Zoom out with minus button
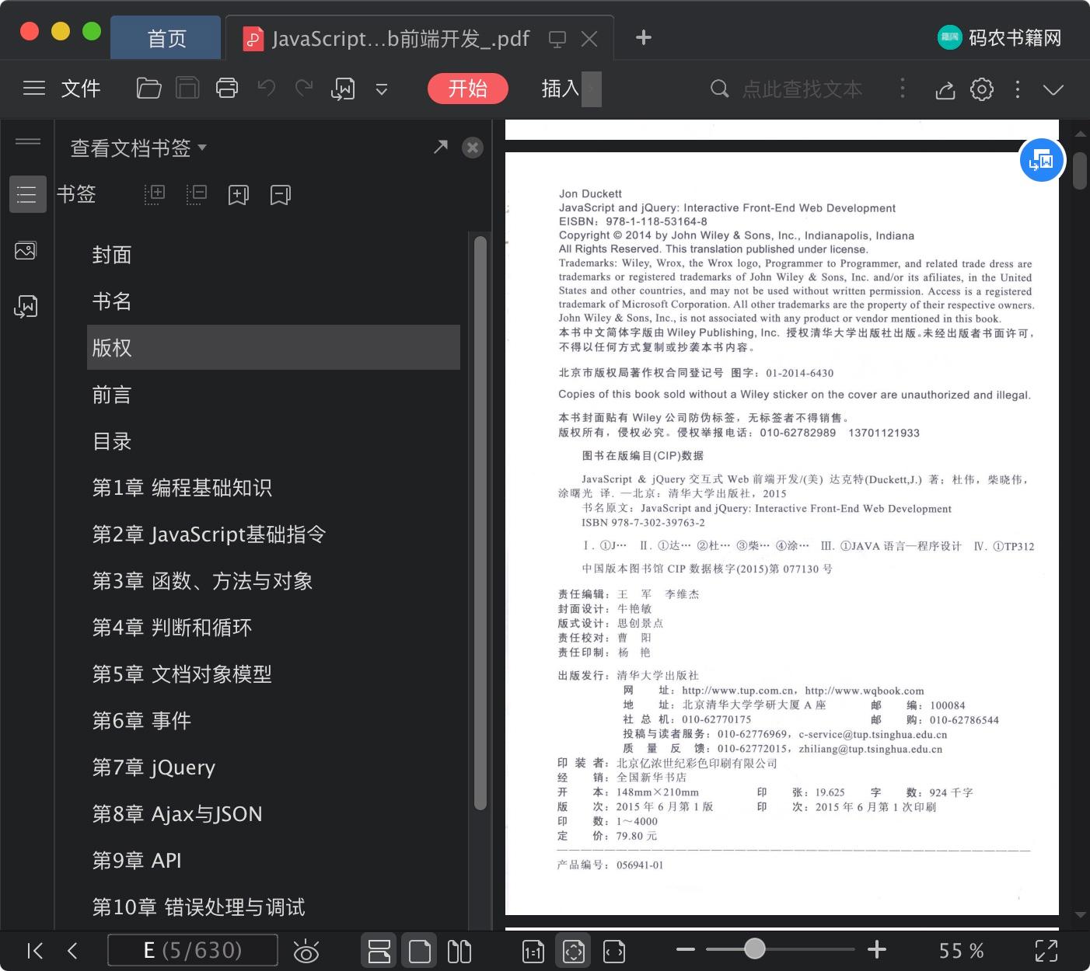This screenshot has width=1090, height=971. point(685,949)
